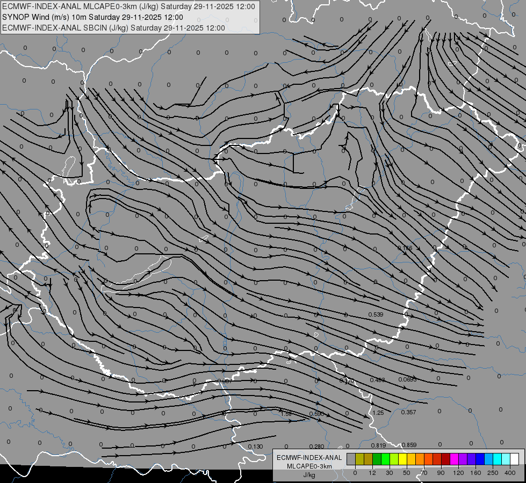
Task: Click the map value 0.130
Action: tap(255, 447)
